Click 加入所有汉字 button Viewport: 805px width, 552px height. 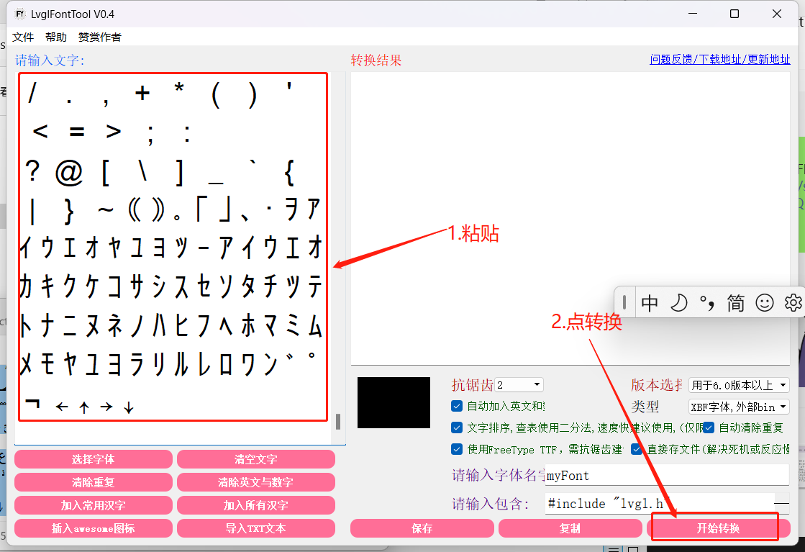[x=255, y=505]
